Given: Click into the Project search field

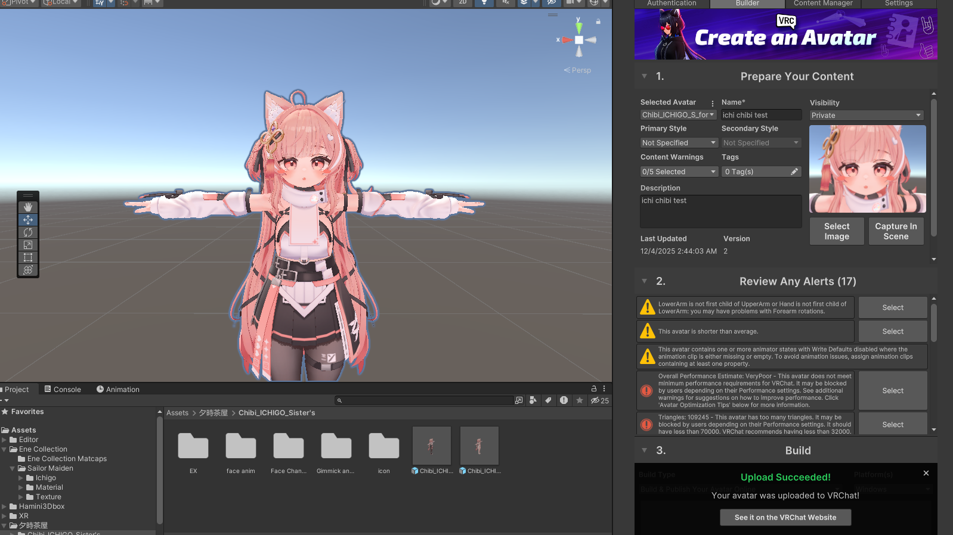Looking at the screenshot, I should 424,400.
